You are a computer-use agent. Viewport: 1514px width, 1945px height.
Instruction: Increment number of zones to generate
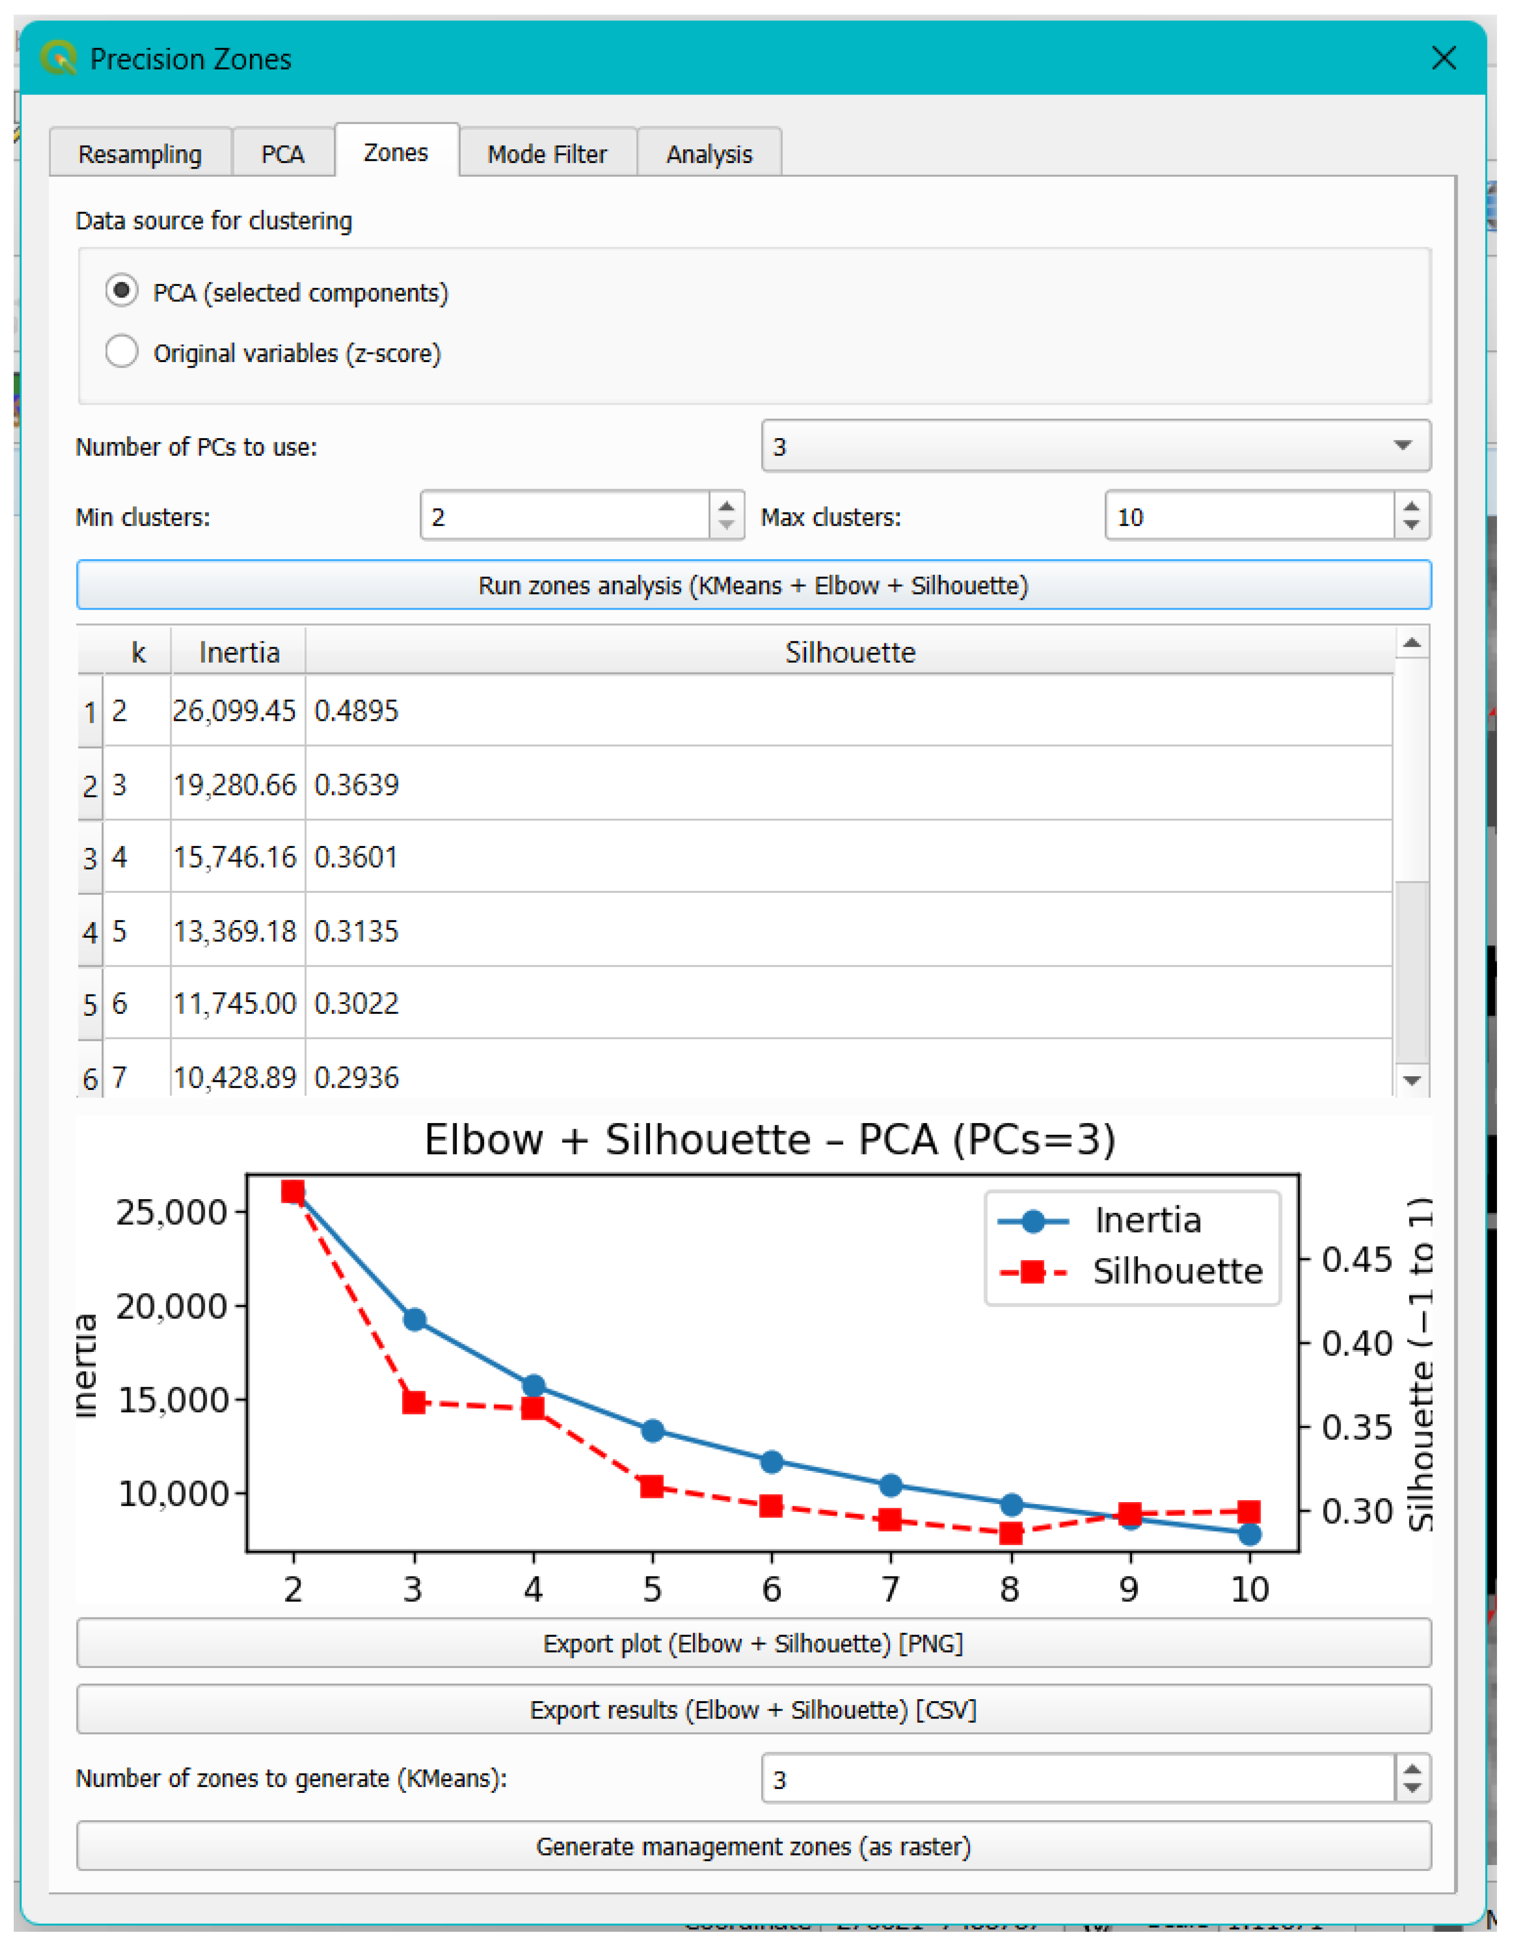click(x=1412, y=1769)
